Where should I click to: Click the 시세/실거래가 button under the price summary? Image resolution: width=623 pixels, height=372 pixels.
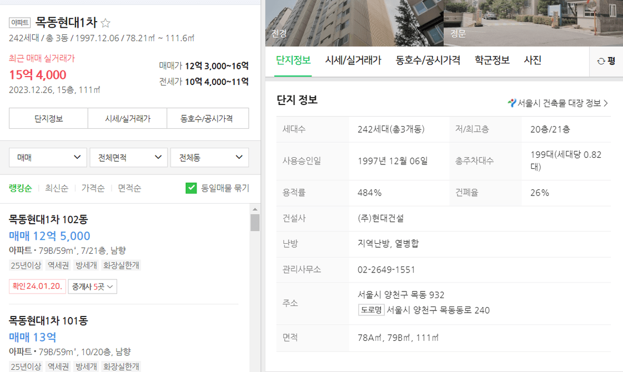pos(128,118)
